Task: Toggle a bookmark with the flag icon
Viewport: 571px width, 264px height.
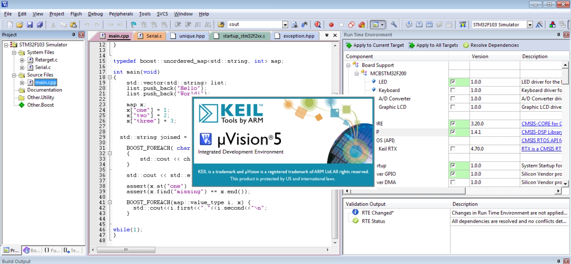Action: click(x=134, y=24)
